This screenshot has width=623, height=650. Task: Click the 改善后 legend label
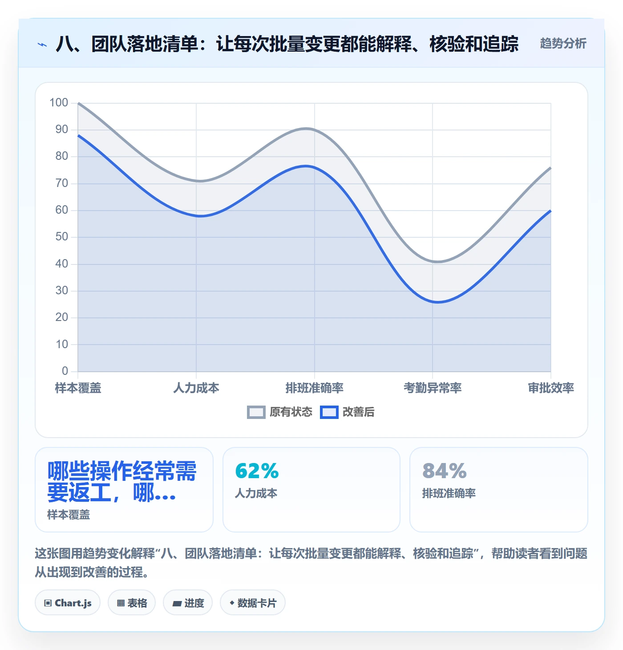click(359, 412)
